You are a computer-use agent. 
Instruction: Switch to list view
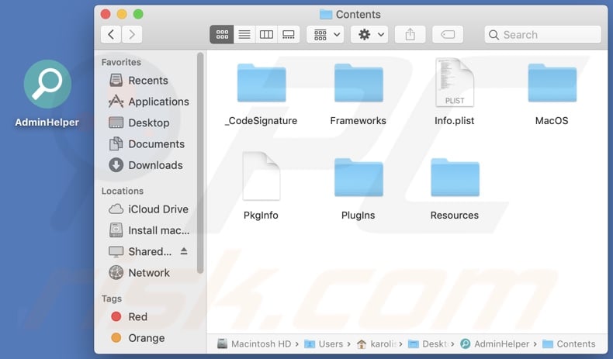point(244,35)
